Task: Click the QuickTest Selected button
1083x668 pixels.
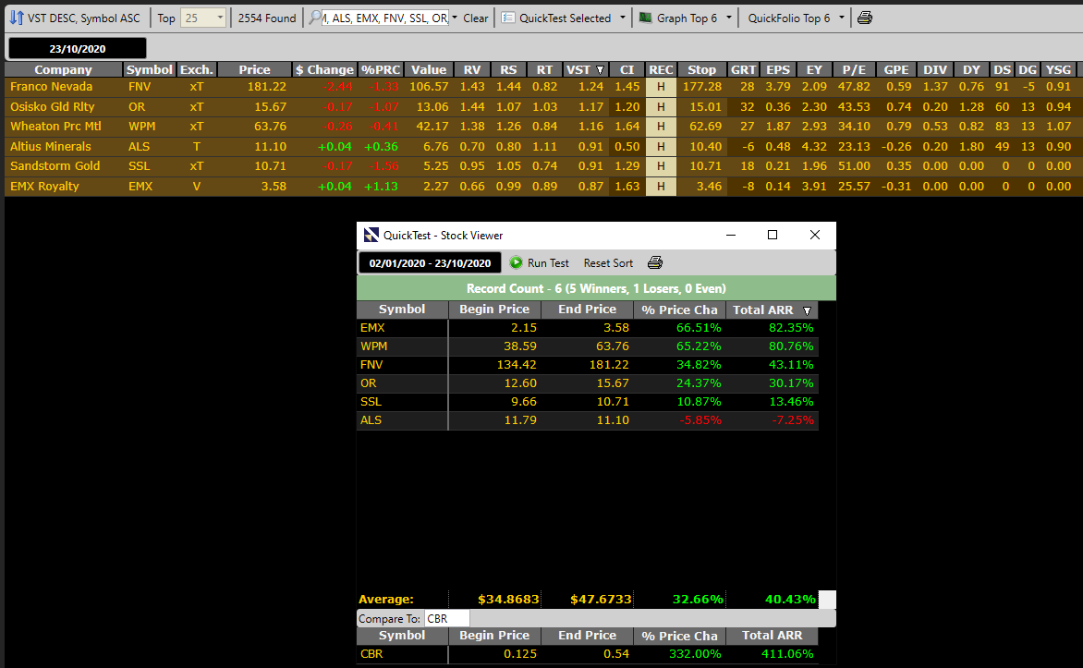Action: [556, 18]
